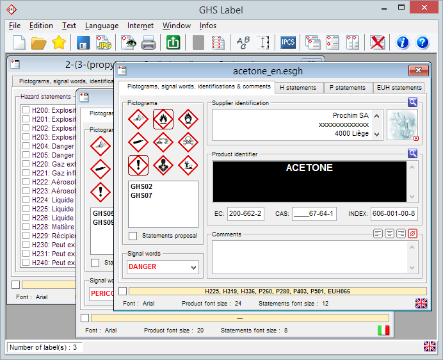The height and width of the screenshot is (360, 443).
Task: Open the Edition menu
Action: 41,26
